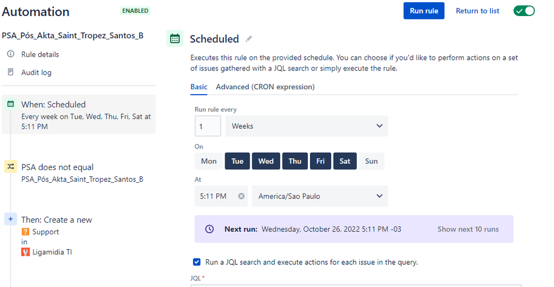Click the Run rule every number field
The width and height of the screenshot is (554, 287).
207,126
